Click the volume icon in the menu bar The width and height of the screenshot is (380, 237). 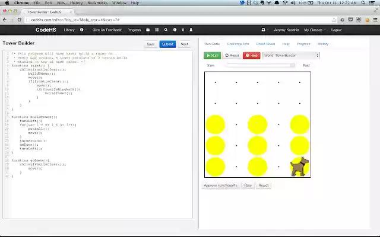coord(293,3)
